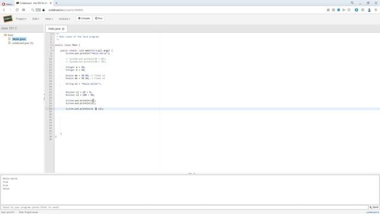
Task: Open the Opera easy setup menu icon
Action: tap(376, 10)
